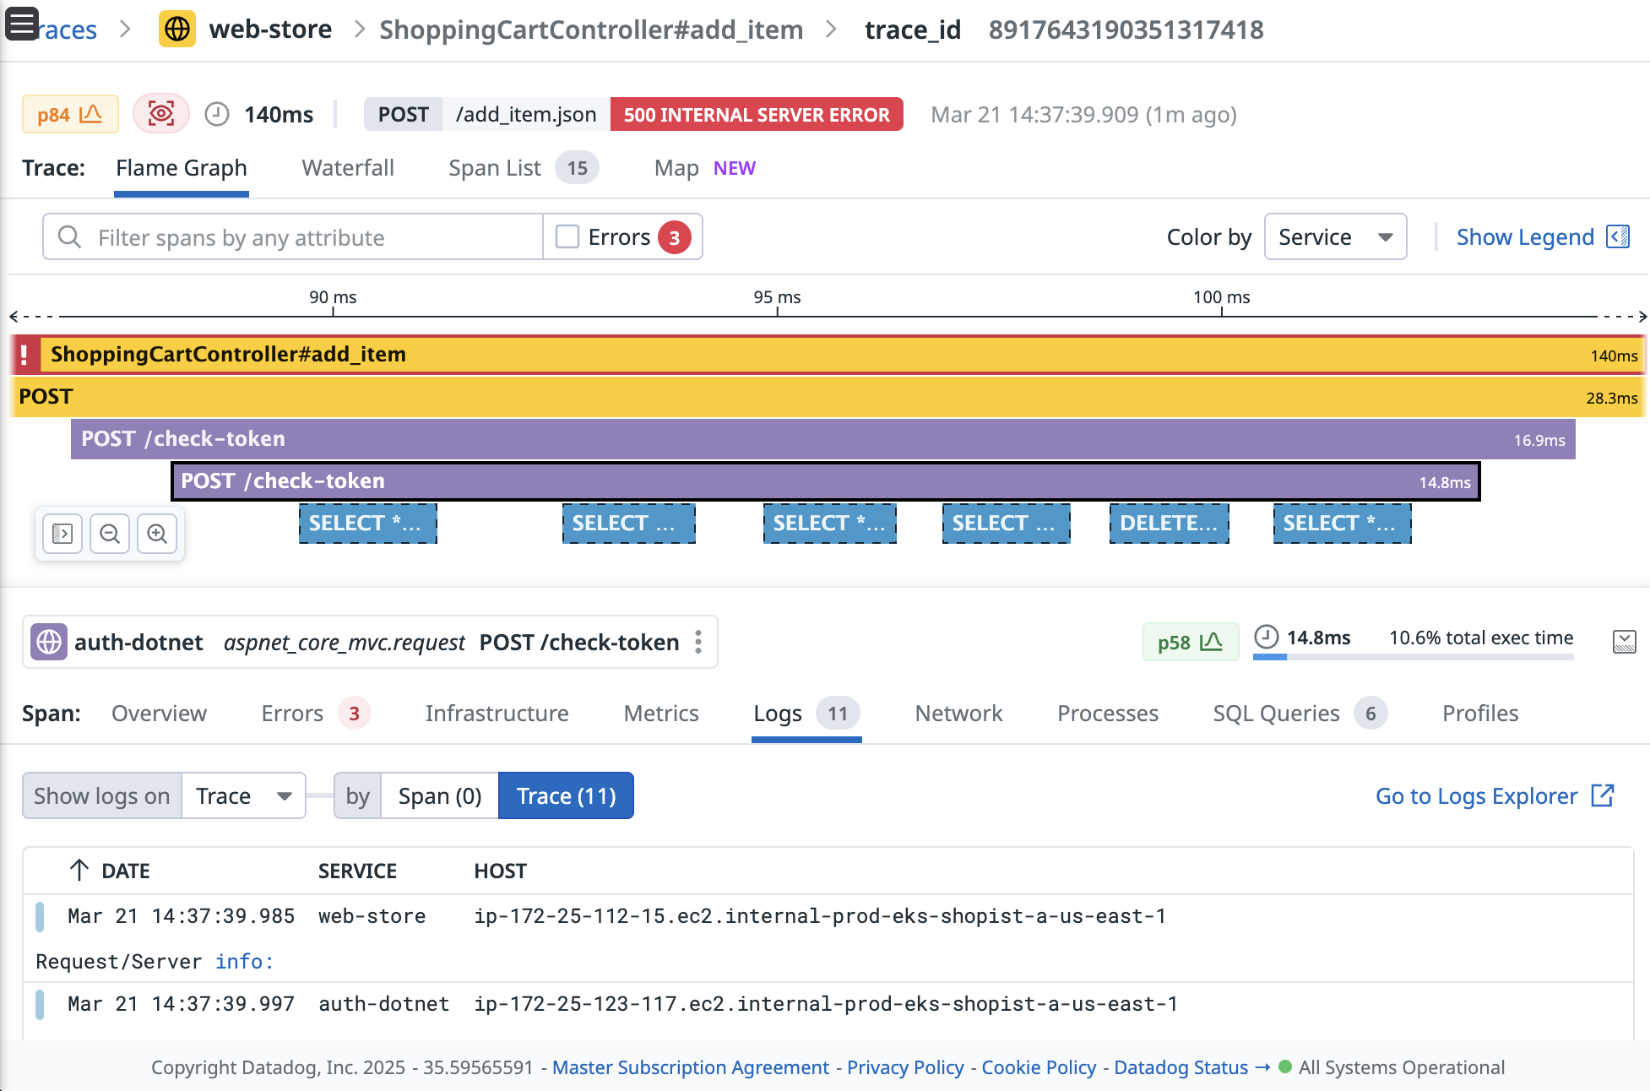The height and width of the screenshot is (1091, 1650).
Task: Toggle Show Legend for the flame graph
Action: click(x=1525, y=236)
